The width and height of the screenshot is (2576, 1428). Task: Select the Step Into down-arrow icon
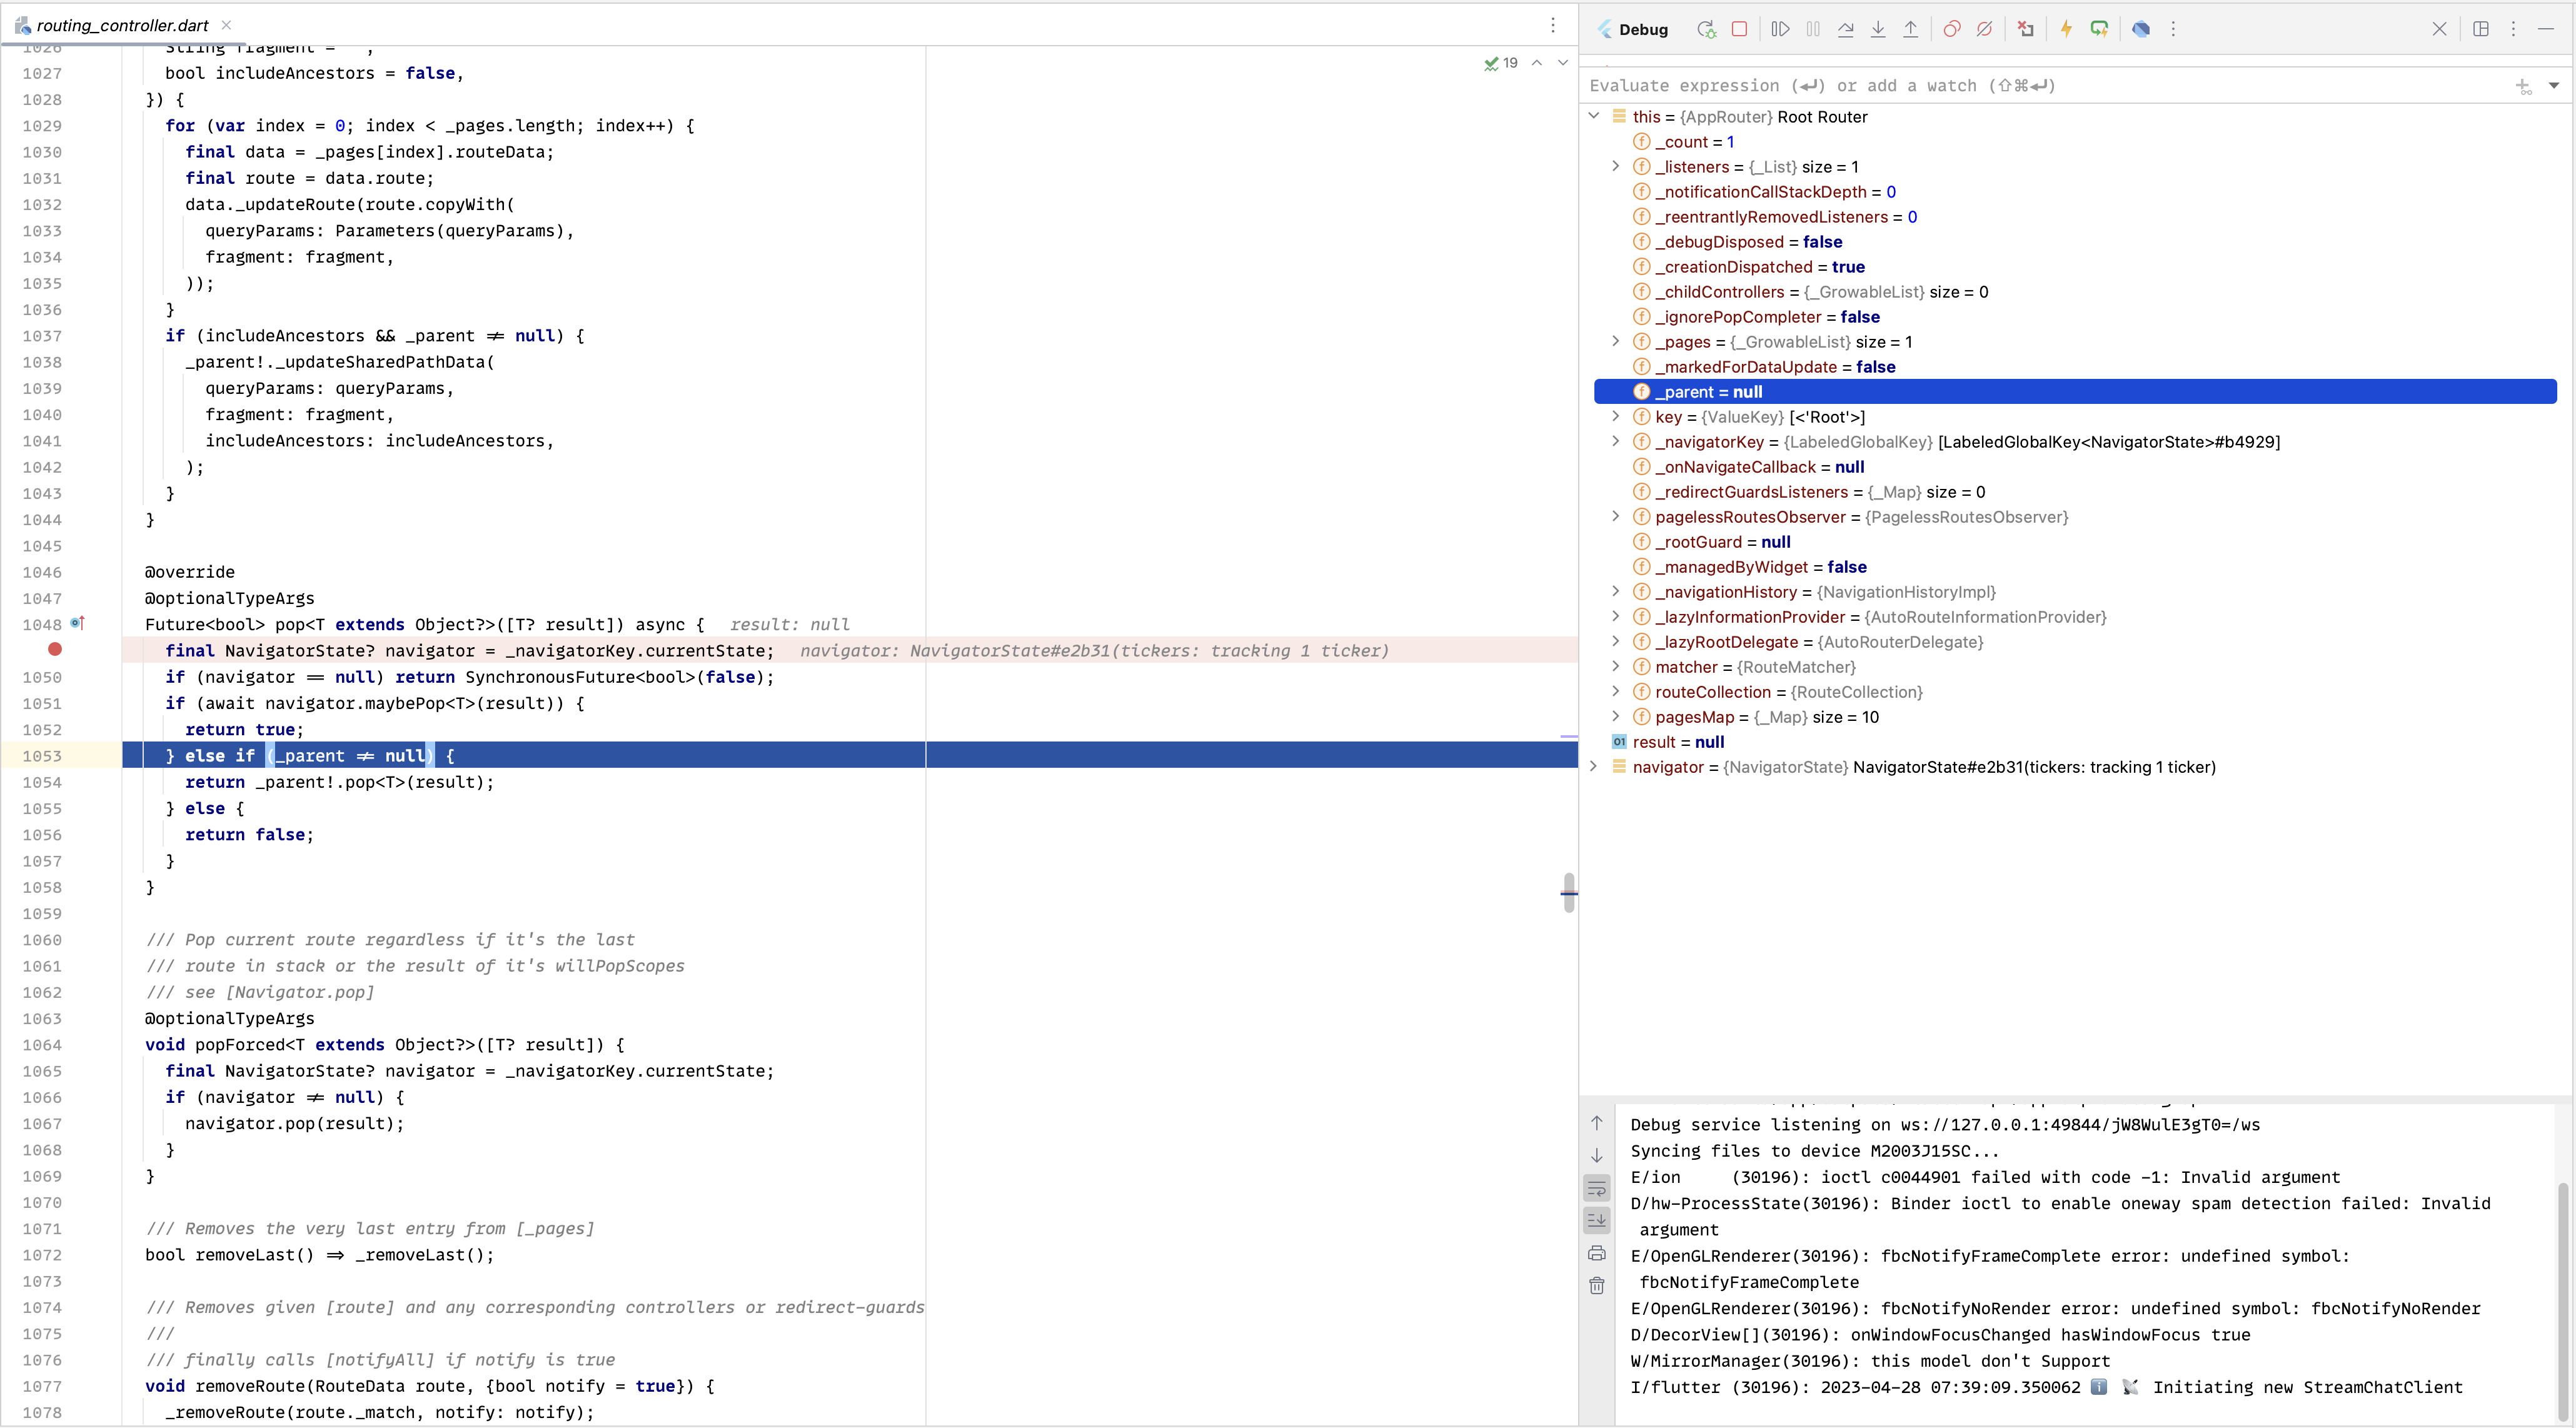point(1878,29)
